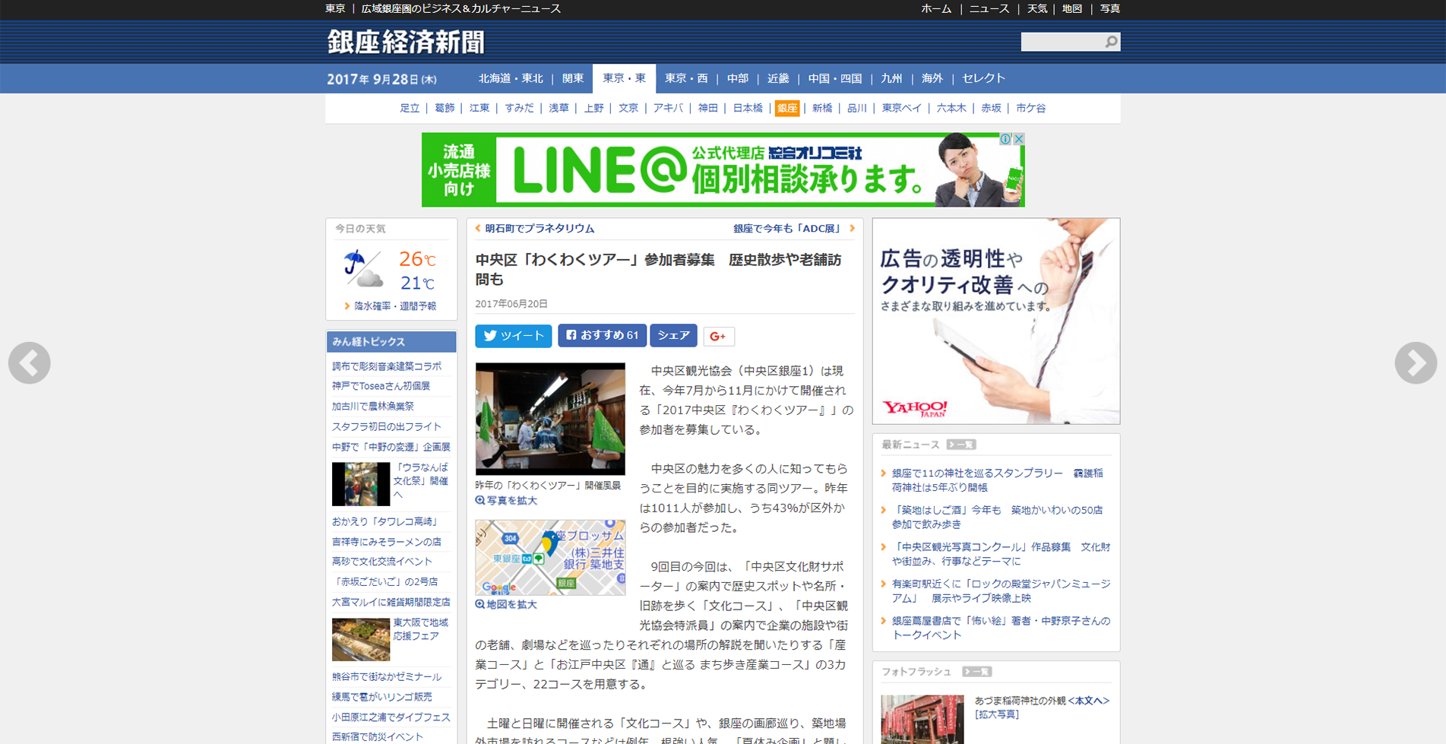
Task: Click the search input field
Action: (x=1062, y=42)
